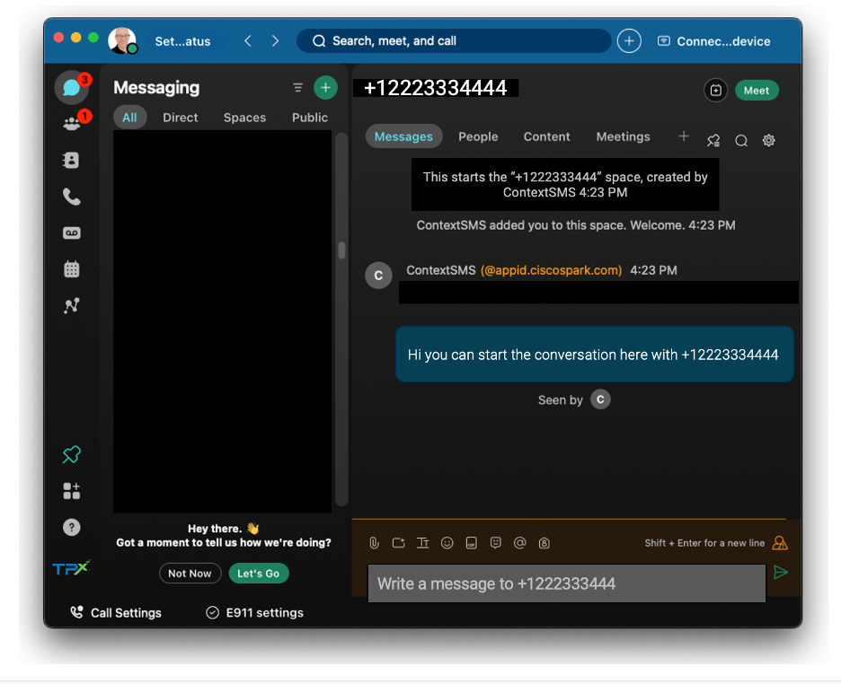Open the emoji picker icon

(447, 543)
